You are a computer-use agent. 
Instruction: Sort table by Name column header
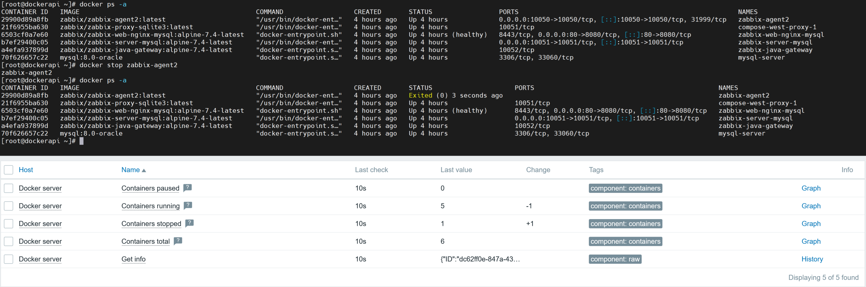(131, 170)
